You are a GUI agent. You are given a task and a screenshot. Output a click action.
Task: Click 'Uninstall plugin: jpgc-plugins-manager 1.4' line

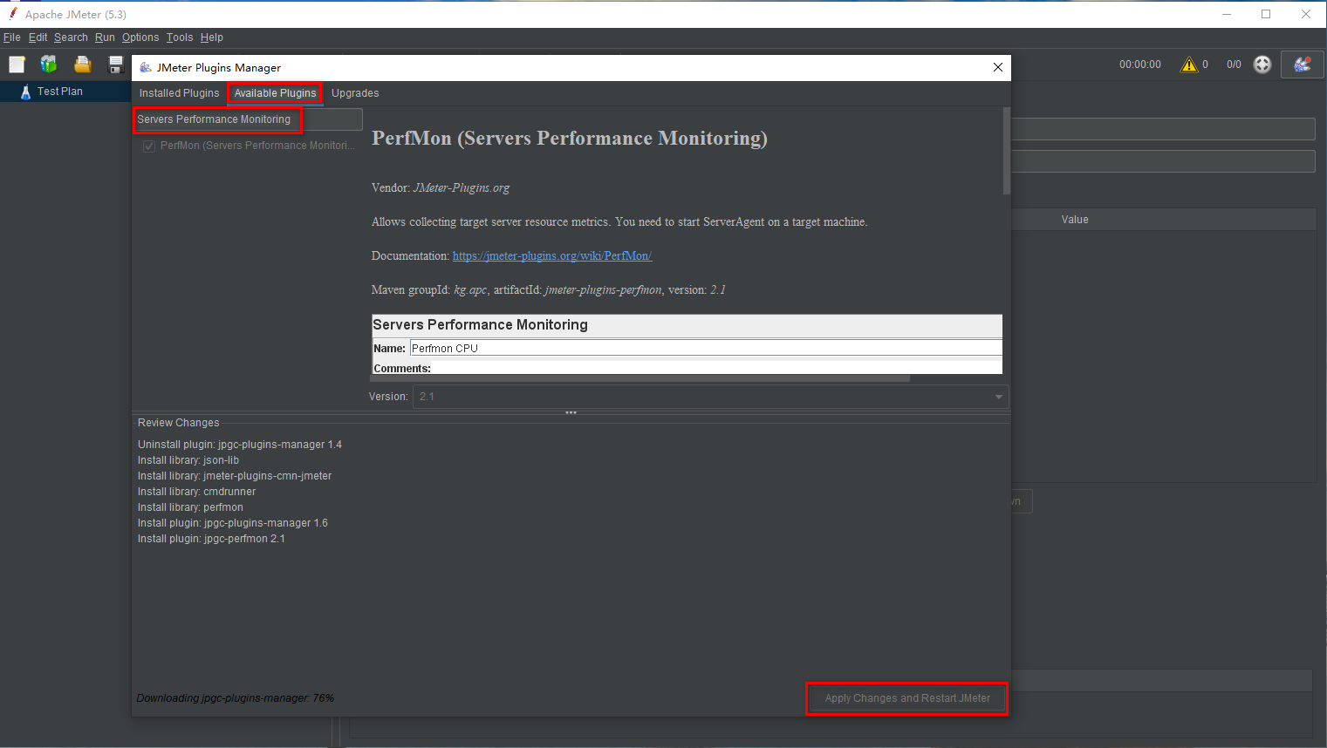tap(240, 445)
